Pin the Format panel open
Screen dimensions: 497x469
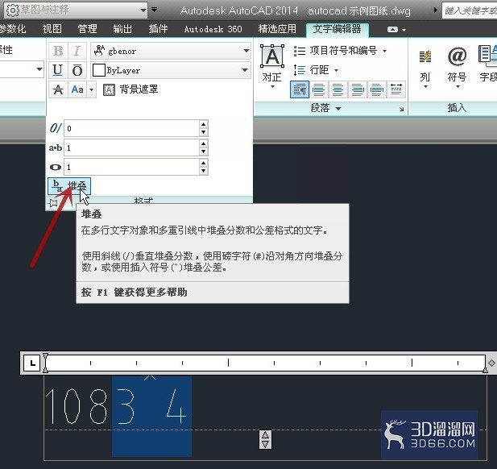(53, 202)
